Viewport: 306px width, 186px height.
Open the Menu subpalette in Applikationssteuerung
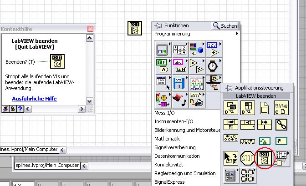[231, 175]
